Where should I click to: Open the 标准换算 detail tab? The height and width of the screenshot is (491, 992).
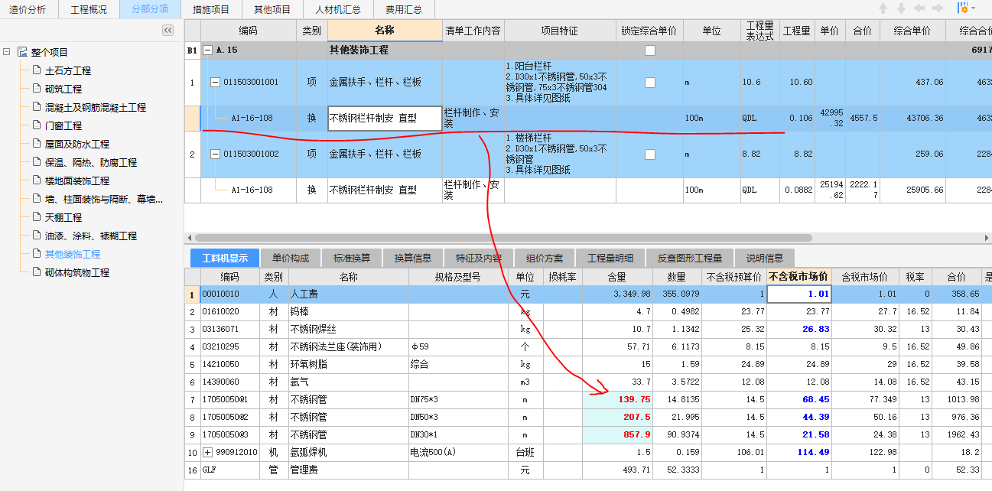[x=352, y=258]
